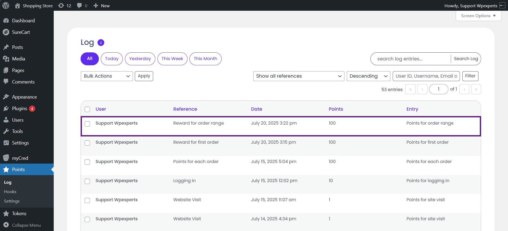Open Hooks submenu under Points
Viewport: 508px width, 231px height.
[10, 192]
